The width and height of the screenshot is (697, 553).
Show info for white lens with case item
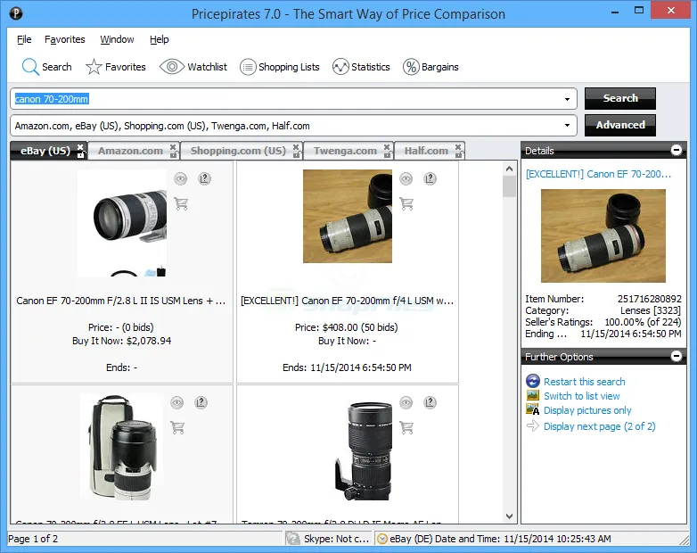coord(201,402)
